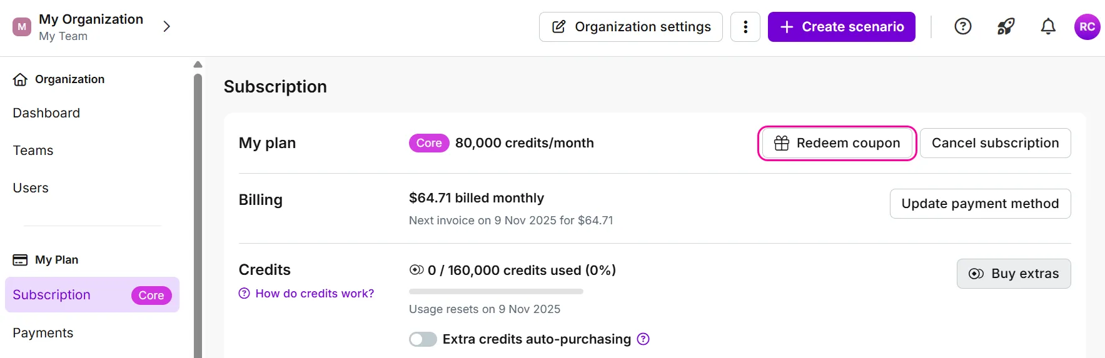Click the Redeem coupon button
Screen dimensions: 1105x358
coord(837,143)
